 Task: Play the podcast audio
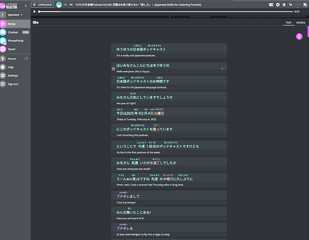click(x=35, y=12)
